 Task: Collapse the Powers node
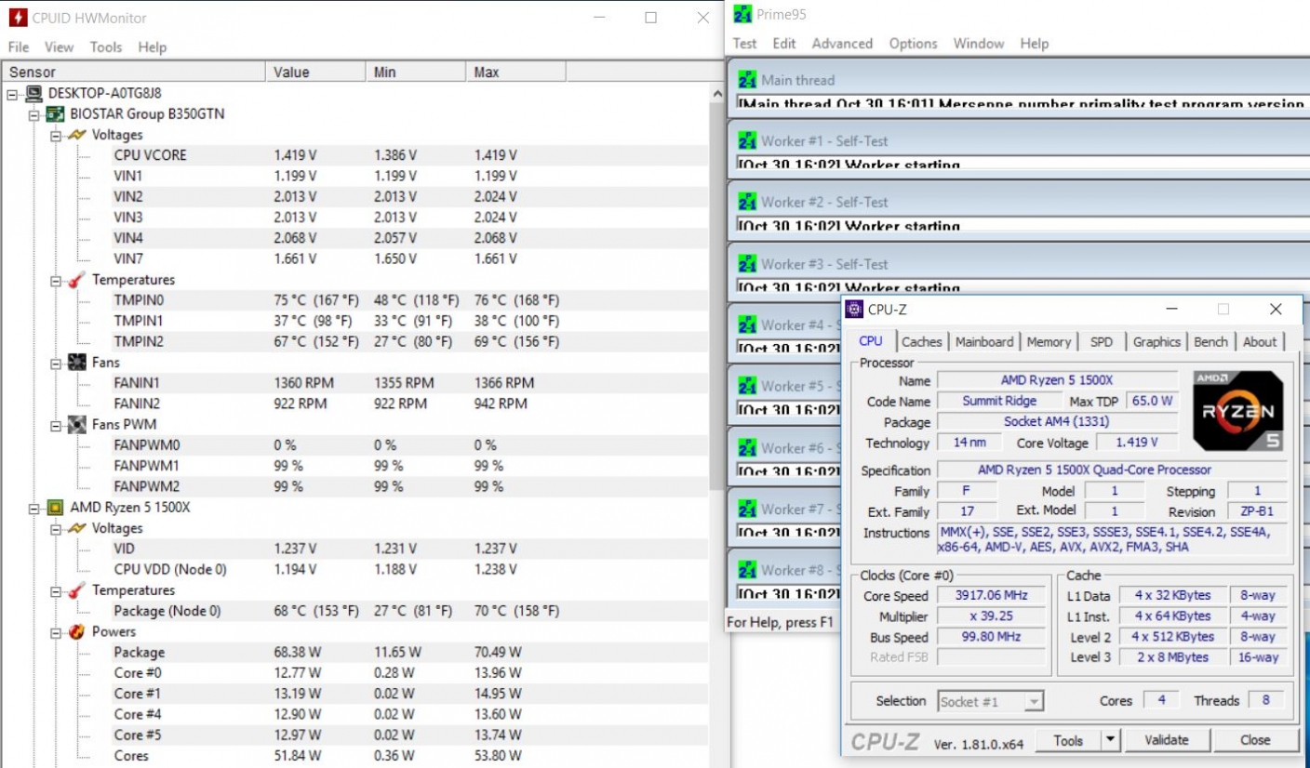point(56,632)
